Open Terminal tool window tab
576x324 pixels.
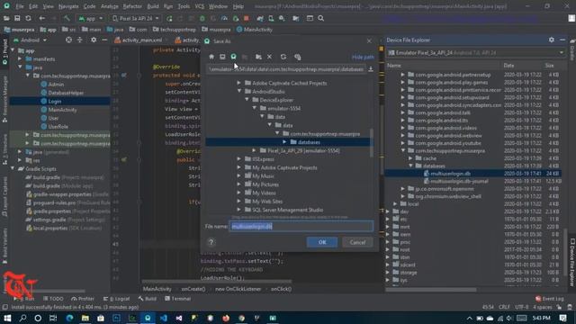point(178,299)
